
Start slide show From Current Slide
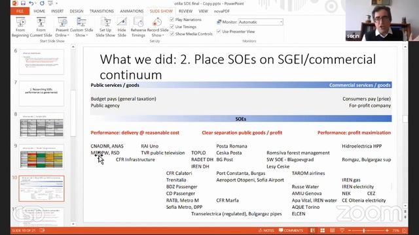pyautogui.click(x=41, y=27)
